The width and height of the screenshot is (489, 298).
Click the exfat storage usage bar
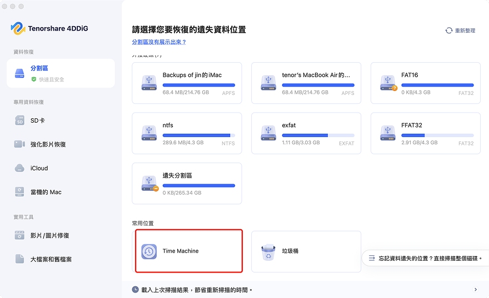click(318, 135)
